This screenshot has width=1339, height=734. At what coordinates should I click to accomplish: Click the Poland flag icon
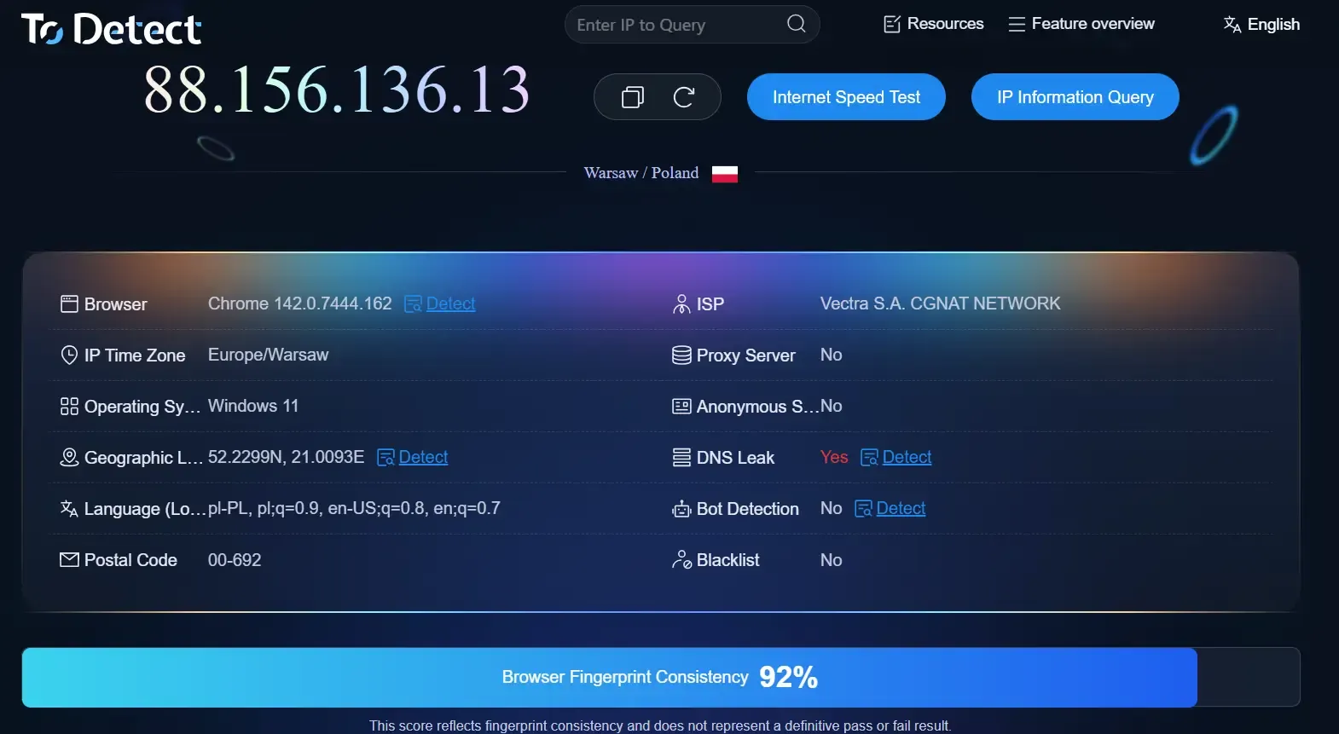pyautogui.click(x=724, y=174)
